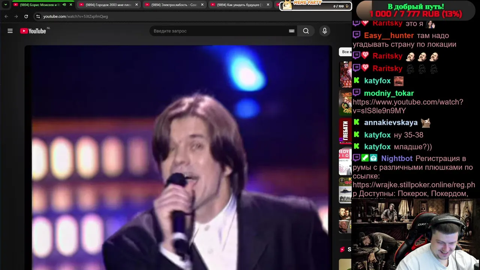Click the 0 / 100 counter
Screen dimensions: 480x270
click(x=340, y=6)
